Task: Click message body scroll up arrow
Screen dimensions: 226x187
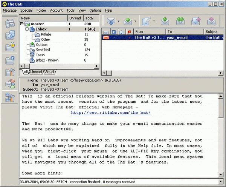Action: [221, 96]
